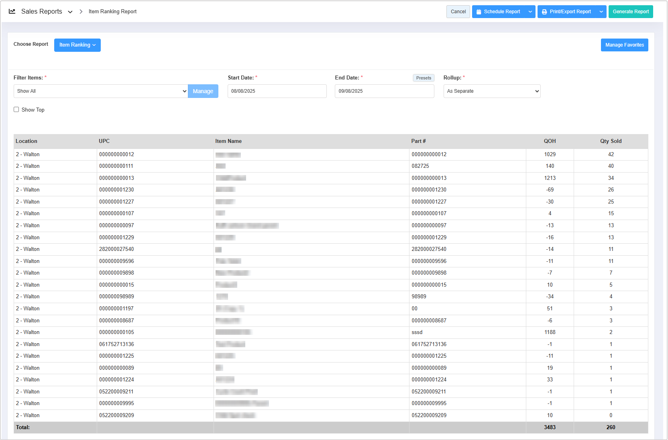
Task: Click the Manage button beside Filter Items
Action: point(203,91)
